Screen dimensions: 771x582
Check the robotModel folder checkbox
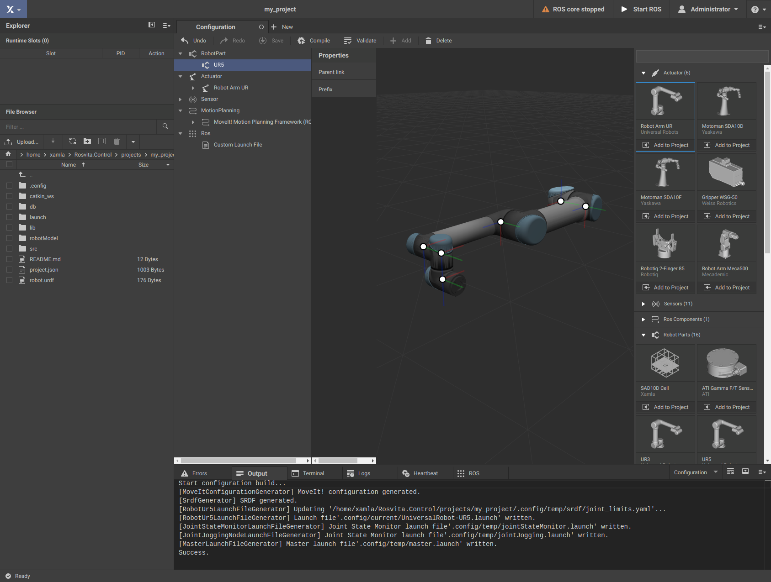click(x=9, y=238)
